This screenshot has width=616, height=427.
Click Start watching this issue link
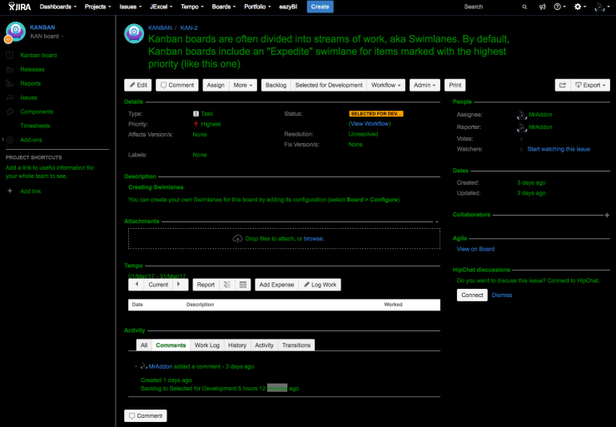[559, 149]
